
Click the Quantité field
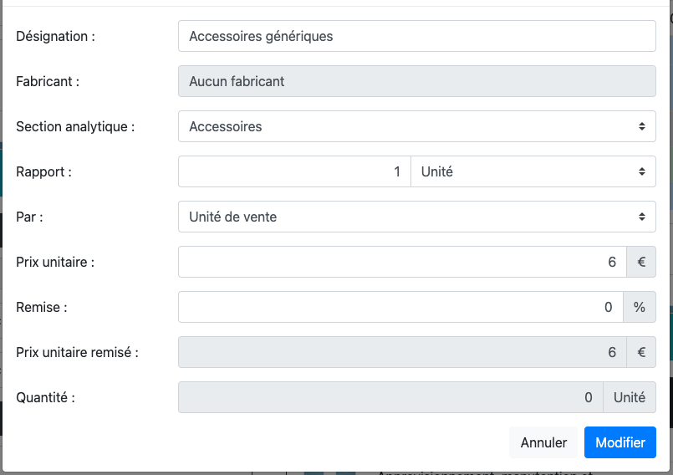(x=390, y=397)
